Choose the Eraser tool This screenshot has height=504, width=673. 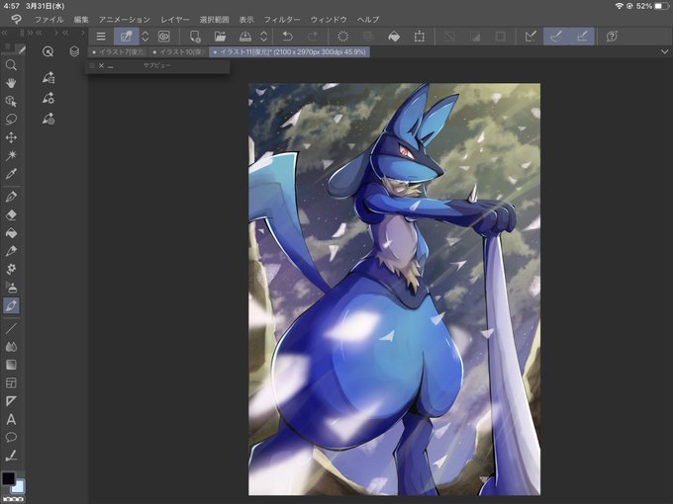[11, 214]
